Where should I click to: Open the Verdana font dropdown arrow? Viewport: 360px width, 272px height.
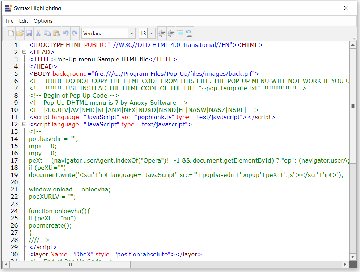(132, 34)
